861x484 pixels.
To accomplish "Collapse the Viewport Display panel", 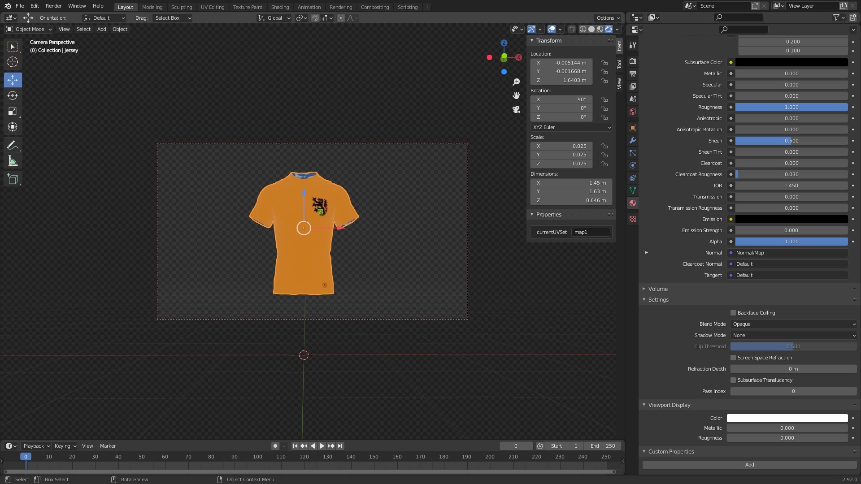I will coord(669,405).
